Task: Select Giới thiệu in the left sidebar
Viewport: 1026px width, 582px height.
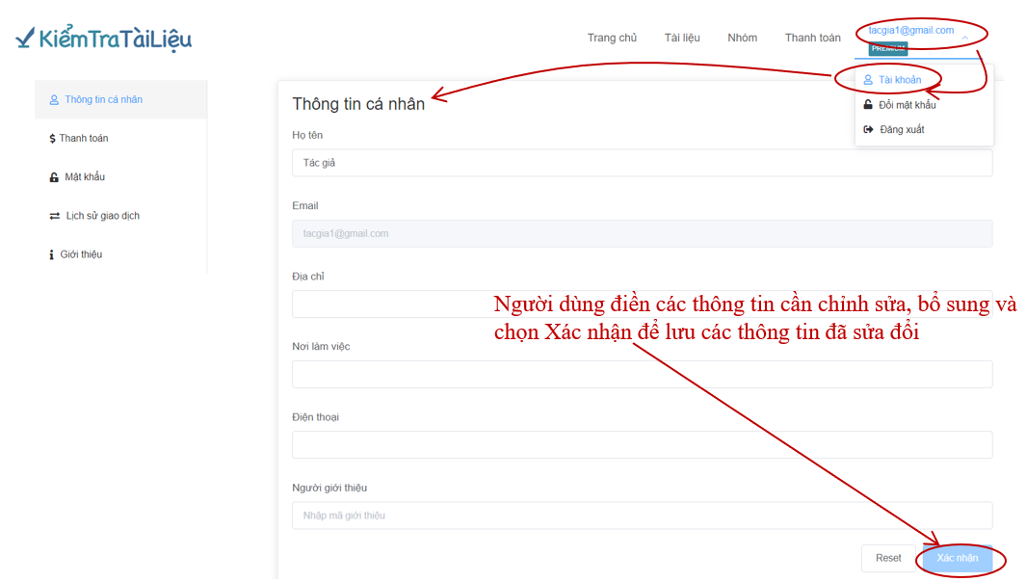Action: (x=121, y=254)
